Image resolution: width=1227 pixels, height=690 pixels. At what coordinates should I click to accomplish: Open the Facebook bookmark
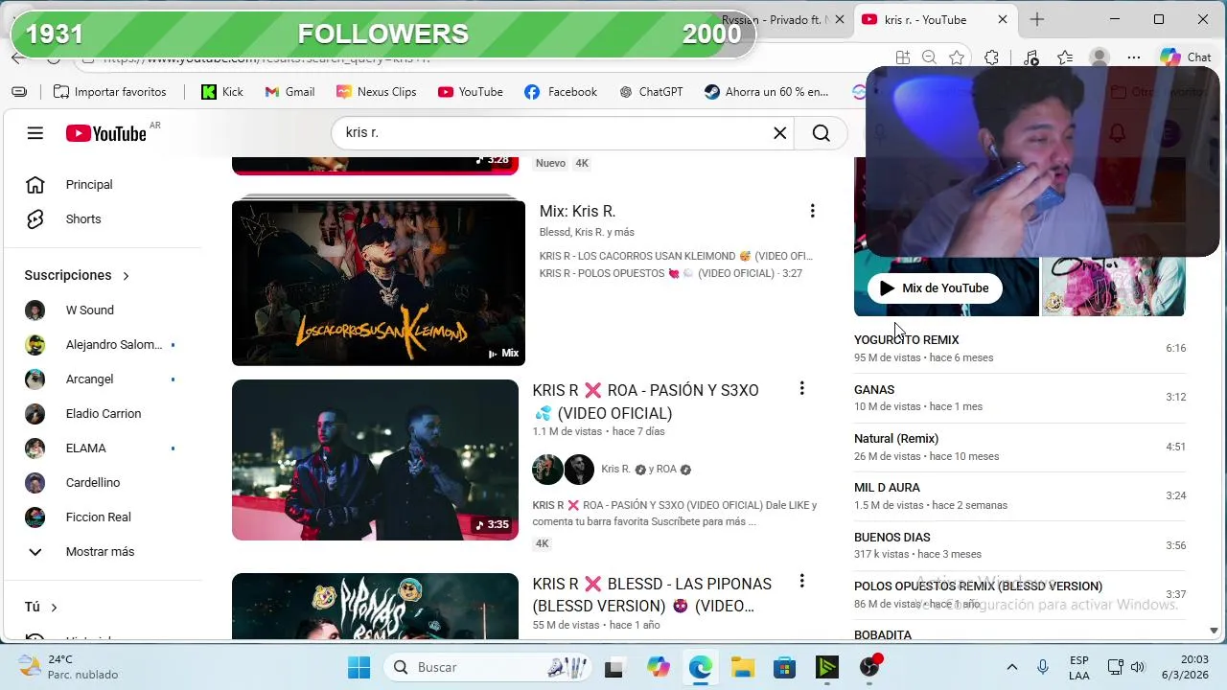coord(561,92)
